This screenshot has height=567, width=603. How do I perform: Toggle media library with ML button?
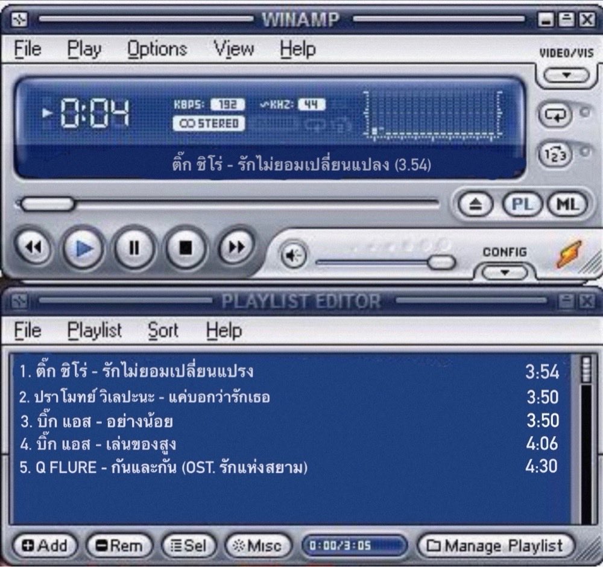pyautogui.click(x=568, y=204)
